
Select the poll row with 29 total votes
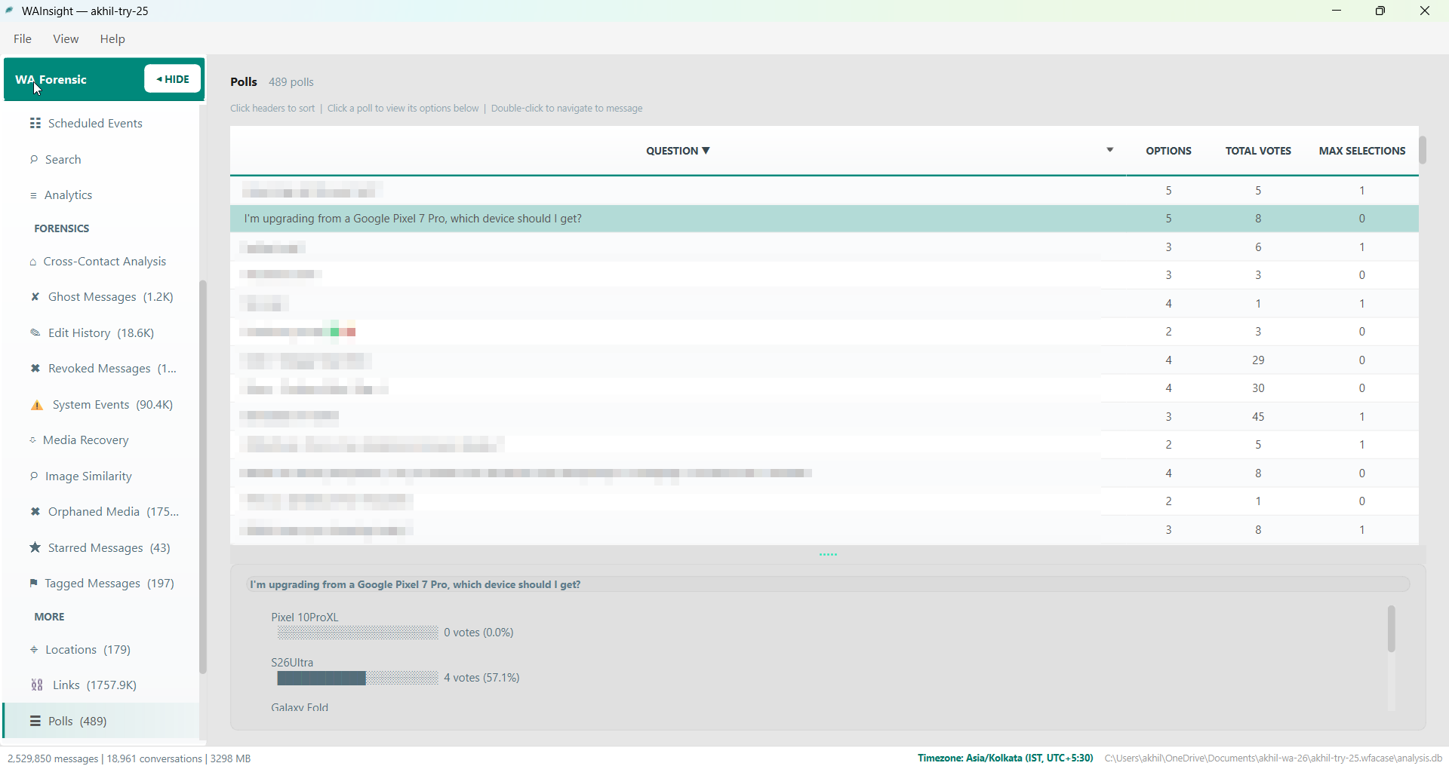tap(824, 360)
